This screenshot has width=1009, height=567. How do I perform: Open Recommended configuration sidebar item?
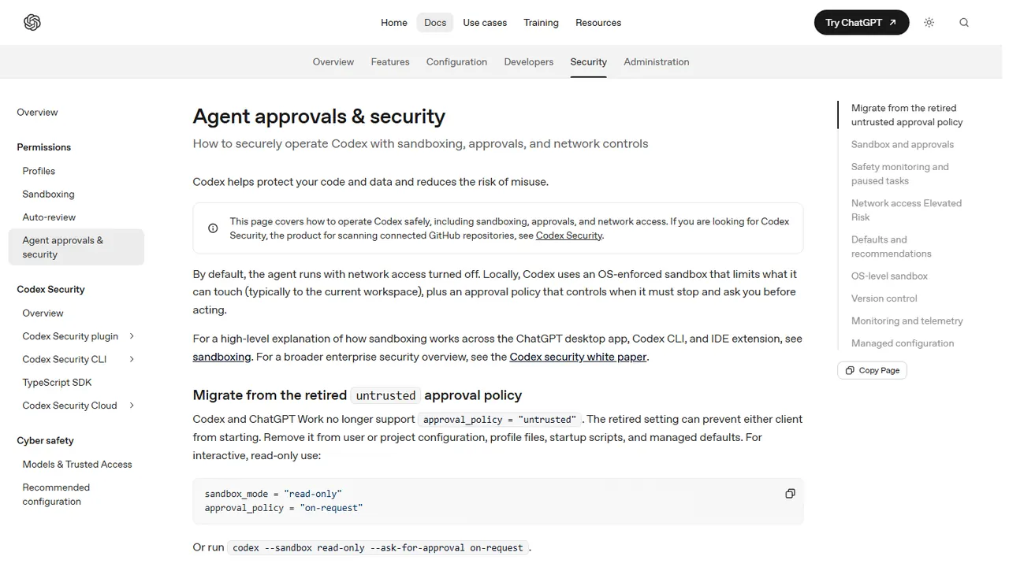tap(56, 495)
